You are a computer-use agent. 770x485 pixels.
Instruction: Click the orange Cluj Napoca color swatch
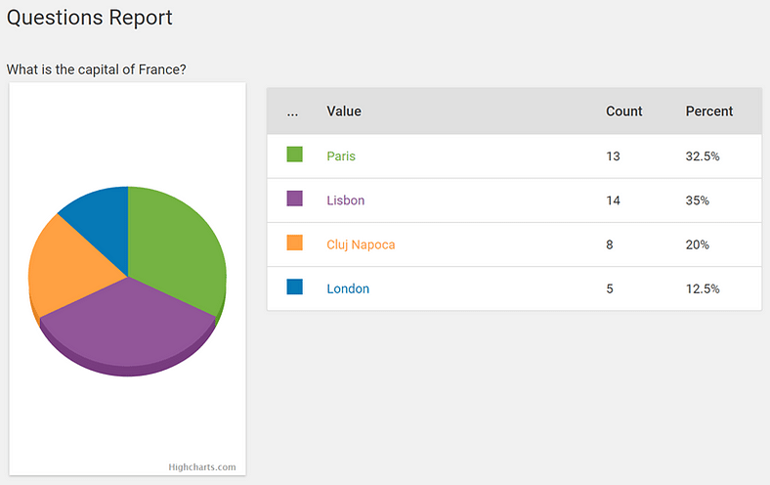(x=294, y=242)
